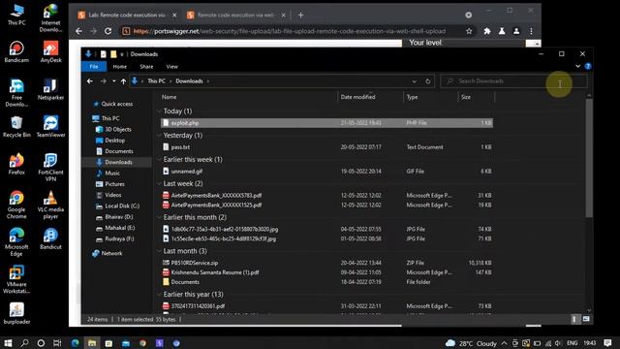Open VLC media player shortcut

click(x=50, y=205)
